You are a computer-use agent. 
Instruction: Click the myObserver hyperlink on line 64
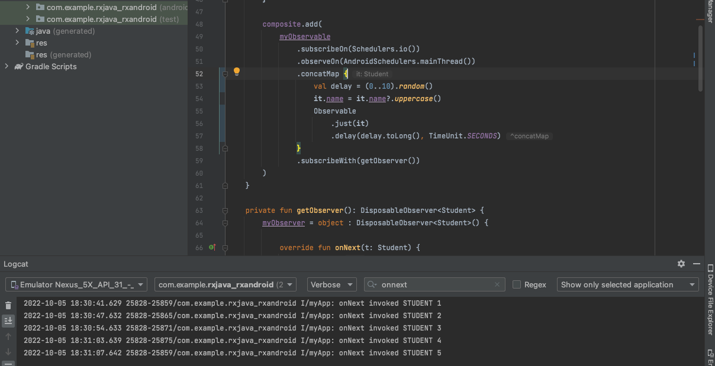click(x=282, y=222)
